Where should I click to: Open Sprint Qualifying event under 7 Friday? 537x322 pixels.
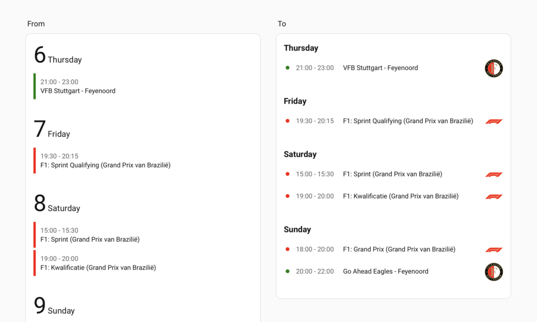[x=105, y=161]
